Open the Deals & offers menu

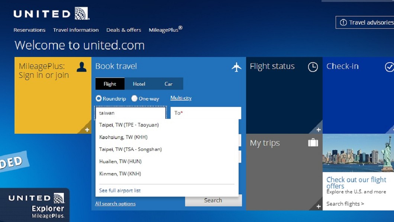coord(124,30)
